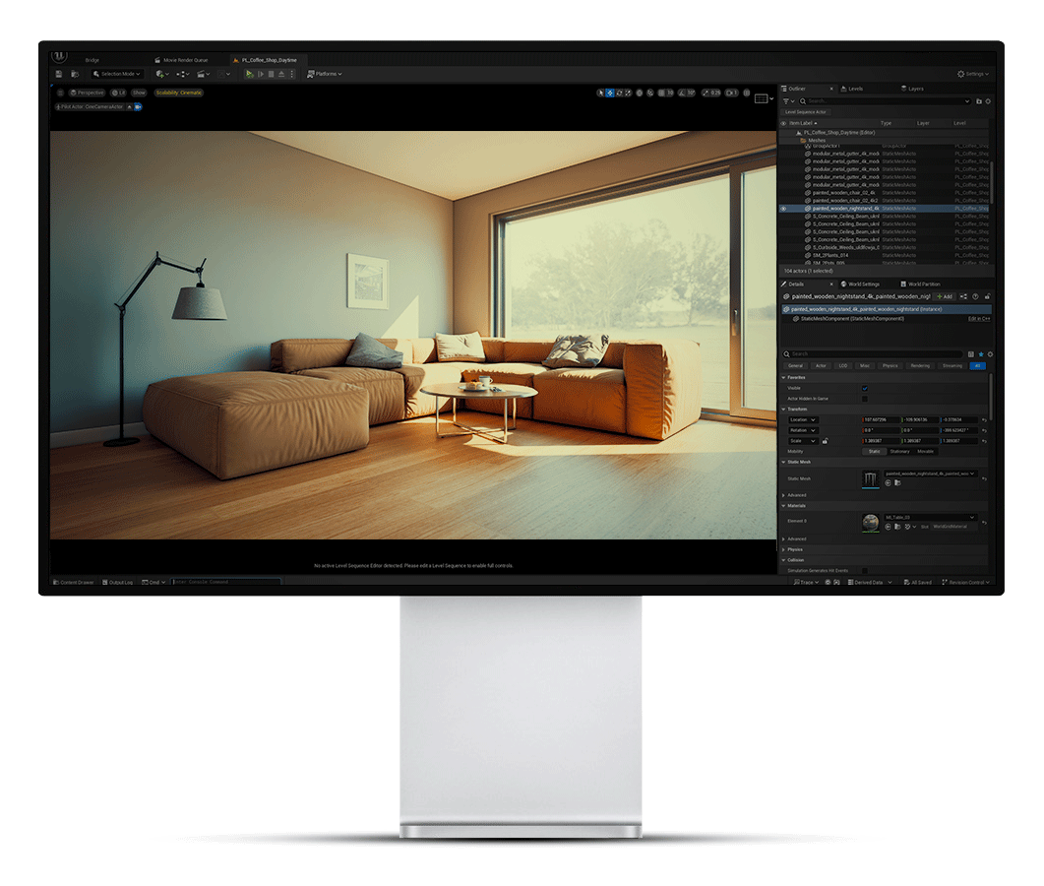Screen dimensions: 1044x886
Task: Open the Rotation type dropdown
Action: click(x=802, y=430)
